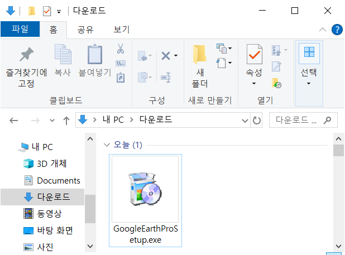Click navigation pane scroll up arrow
This screenshot has width=345, height=255.
point(90,139)
